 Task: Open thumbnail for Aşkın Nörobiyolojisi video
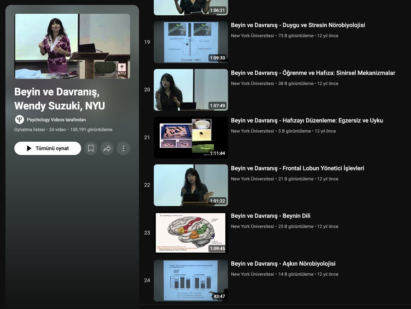(x=191, y=281)
